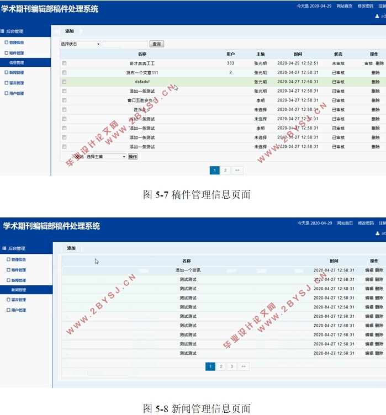Click the time cell 2020-04-29 12:52:51
The height and width of the screenshot is (415, 386).
(298, 63)
